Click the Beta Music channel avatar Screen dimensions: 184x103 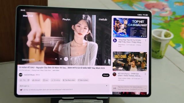click(x=115, y=41)
